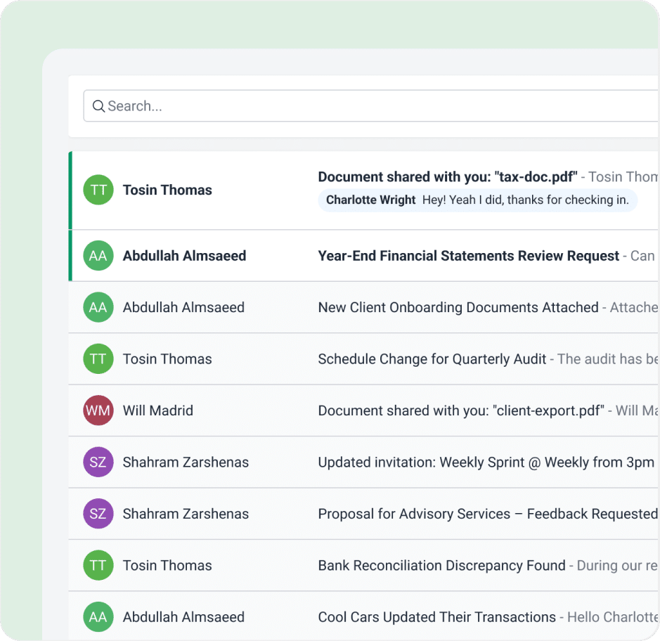This screenshot has width=660, height=641.
Task: Open the TT avatar beside the tax-doc.pdf email
Action: pos(98,190)
